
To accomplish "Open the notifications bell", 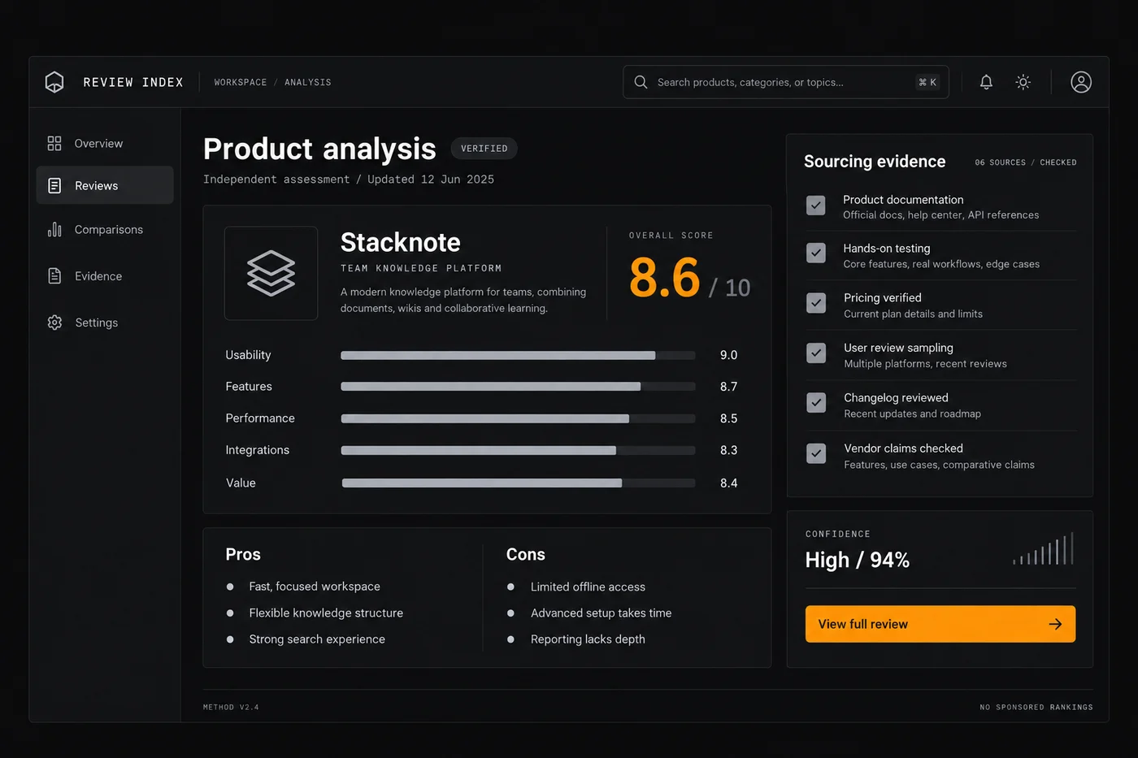I will (x=986, y=82).
